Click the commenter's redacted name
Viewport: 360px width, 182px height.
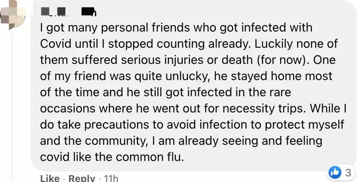68,12
